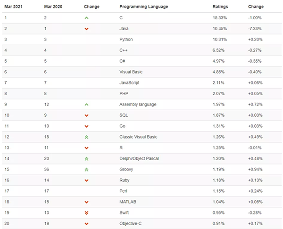Click double green arrow for Classic Visual Basic
283x229 pixels.
pos(86,137)
